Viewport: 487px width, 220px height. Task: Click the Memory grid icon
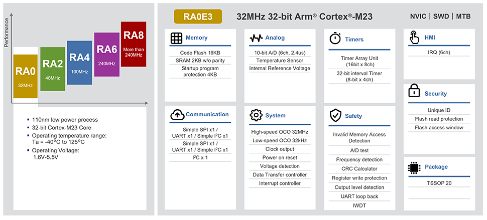coord(176,38)
